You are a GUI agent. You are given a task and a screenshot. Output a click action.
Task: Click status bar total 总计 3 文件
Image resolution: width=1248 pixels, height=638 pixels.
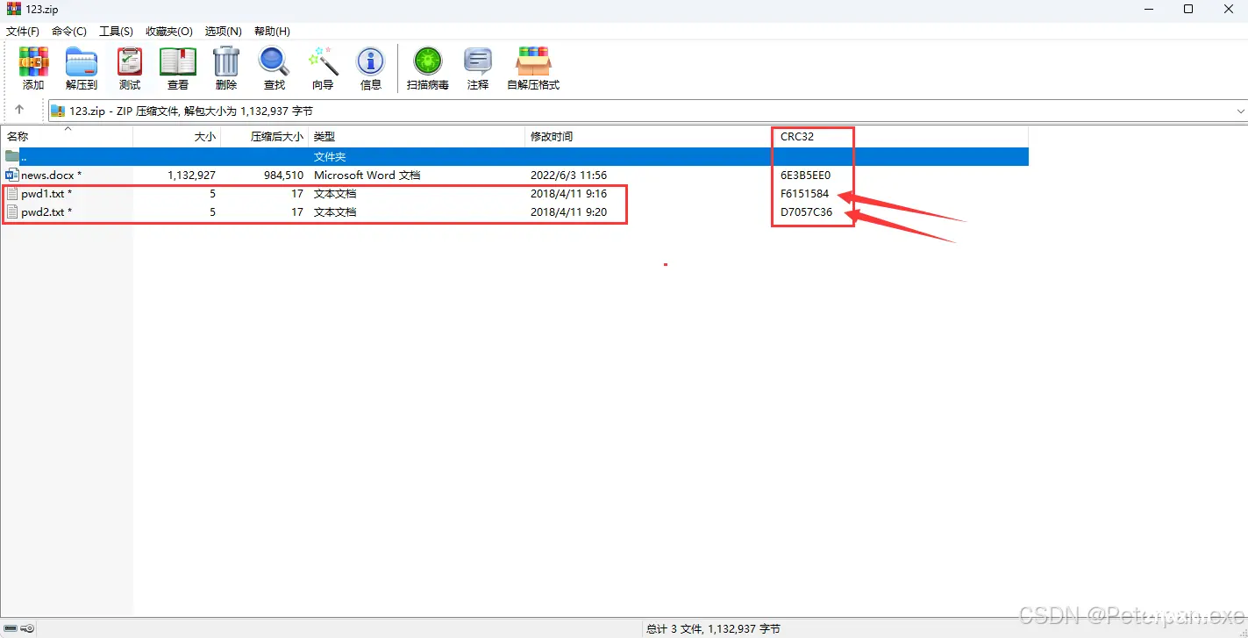713,628
